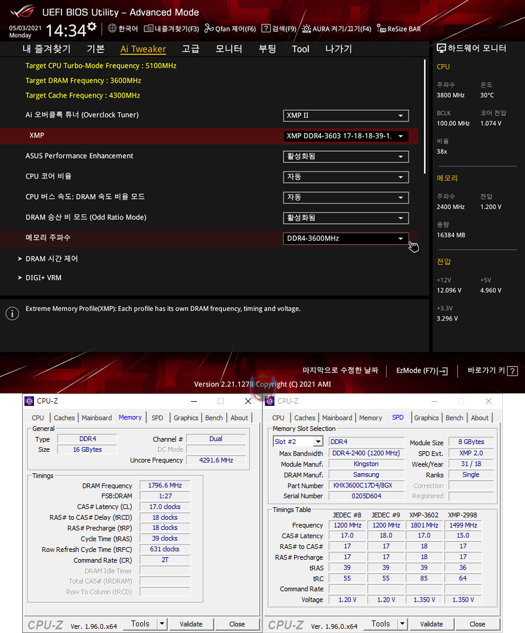Show last modified settings

point(340,370)
